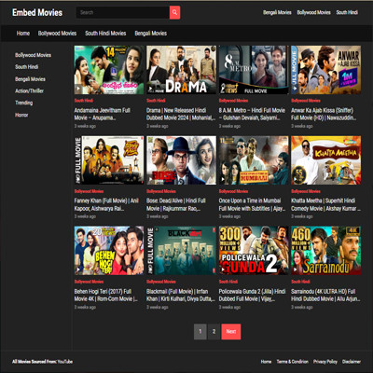Click Bollywood Movies tag above 8 A.M. Metro

coord(233,101)
